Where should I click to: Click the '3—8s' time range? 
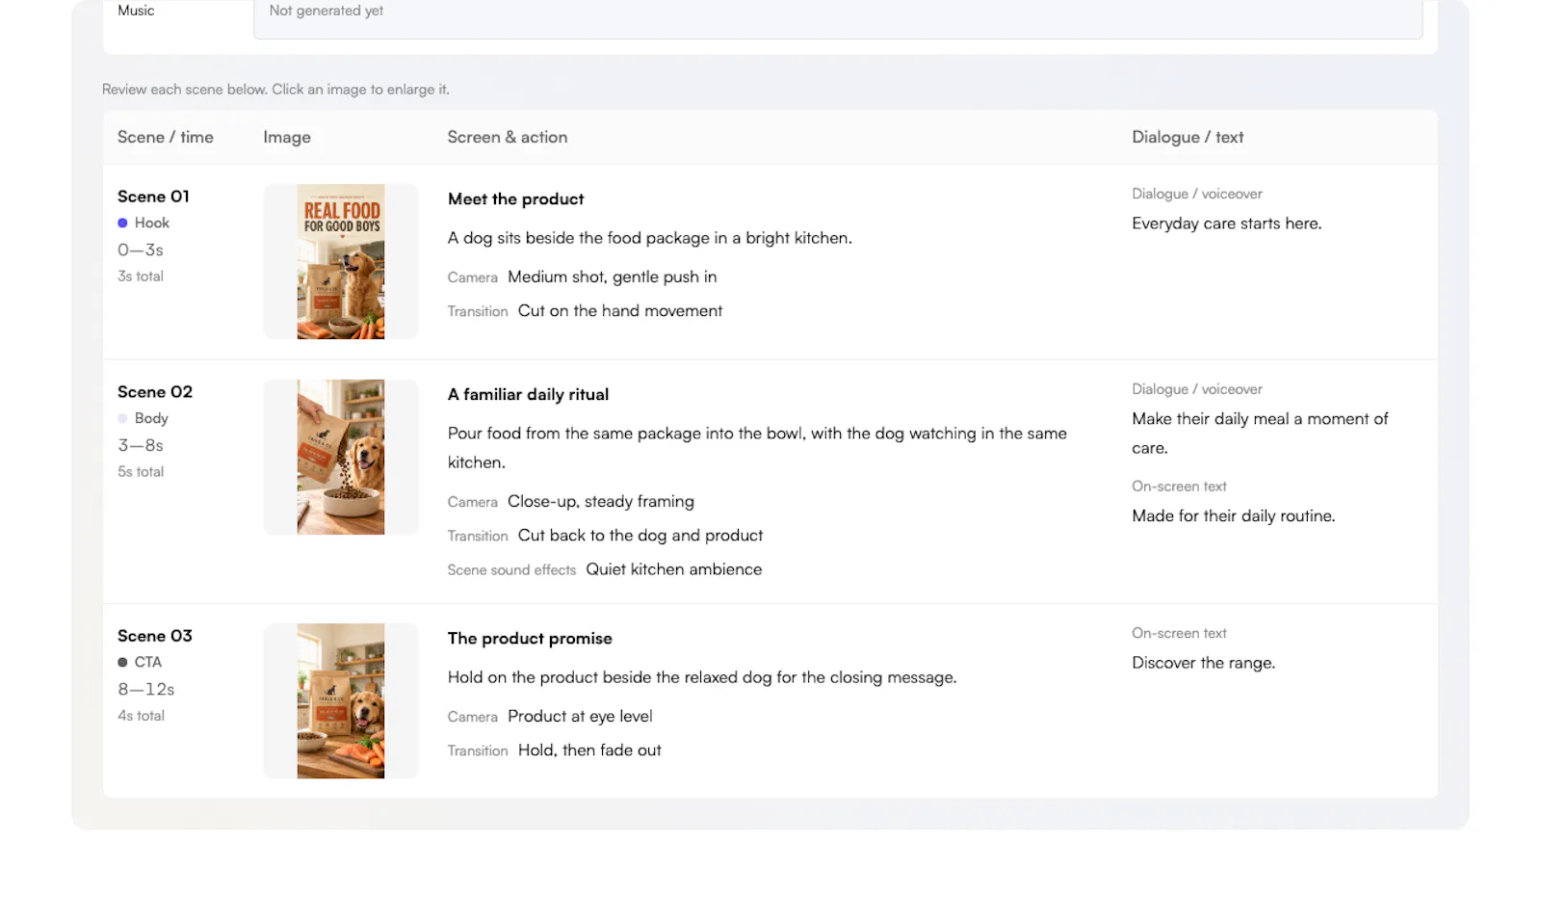(x=141, y=446)
